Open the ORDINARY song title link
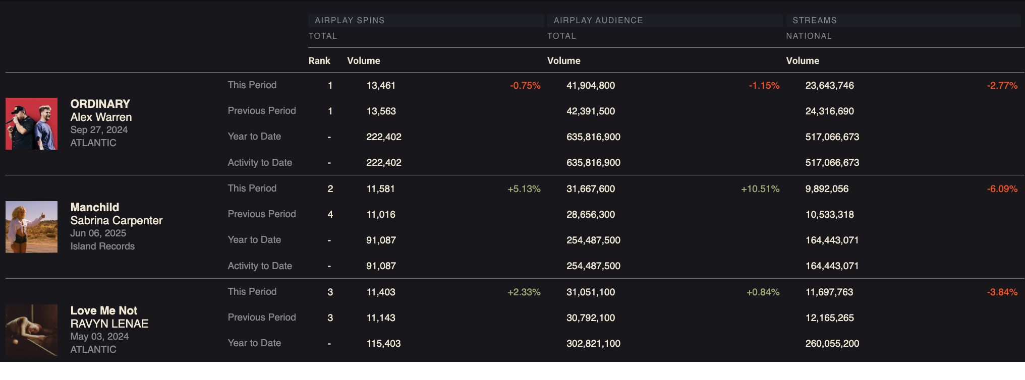Image resolution: width=1025 pixels, height=380 pixels. point(100,104)
